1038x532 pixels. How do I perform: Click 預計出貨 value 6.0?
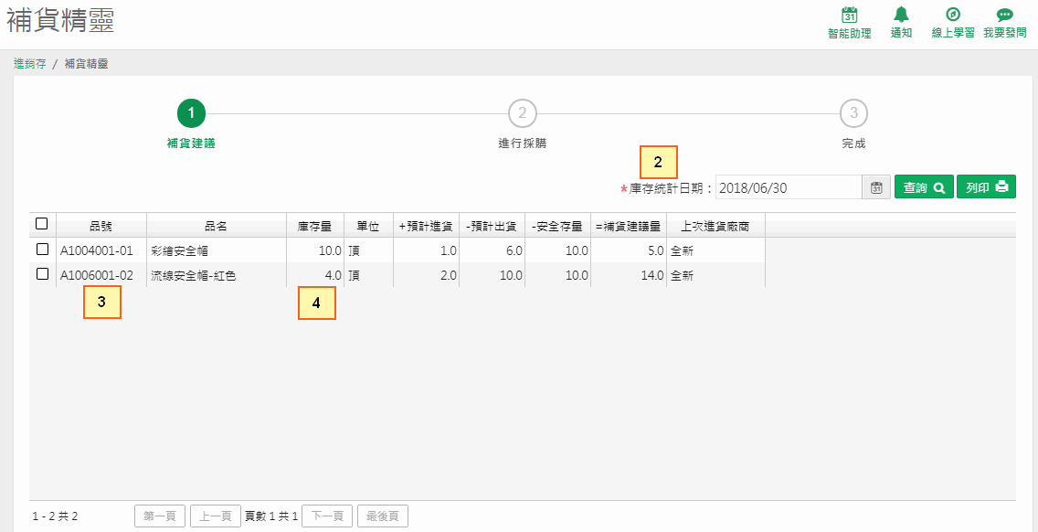coord(514,251)
